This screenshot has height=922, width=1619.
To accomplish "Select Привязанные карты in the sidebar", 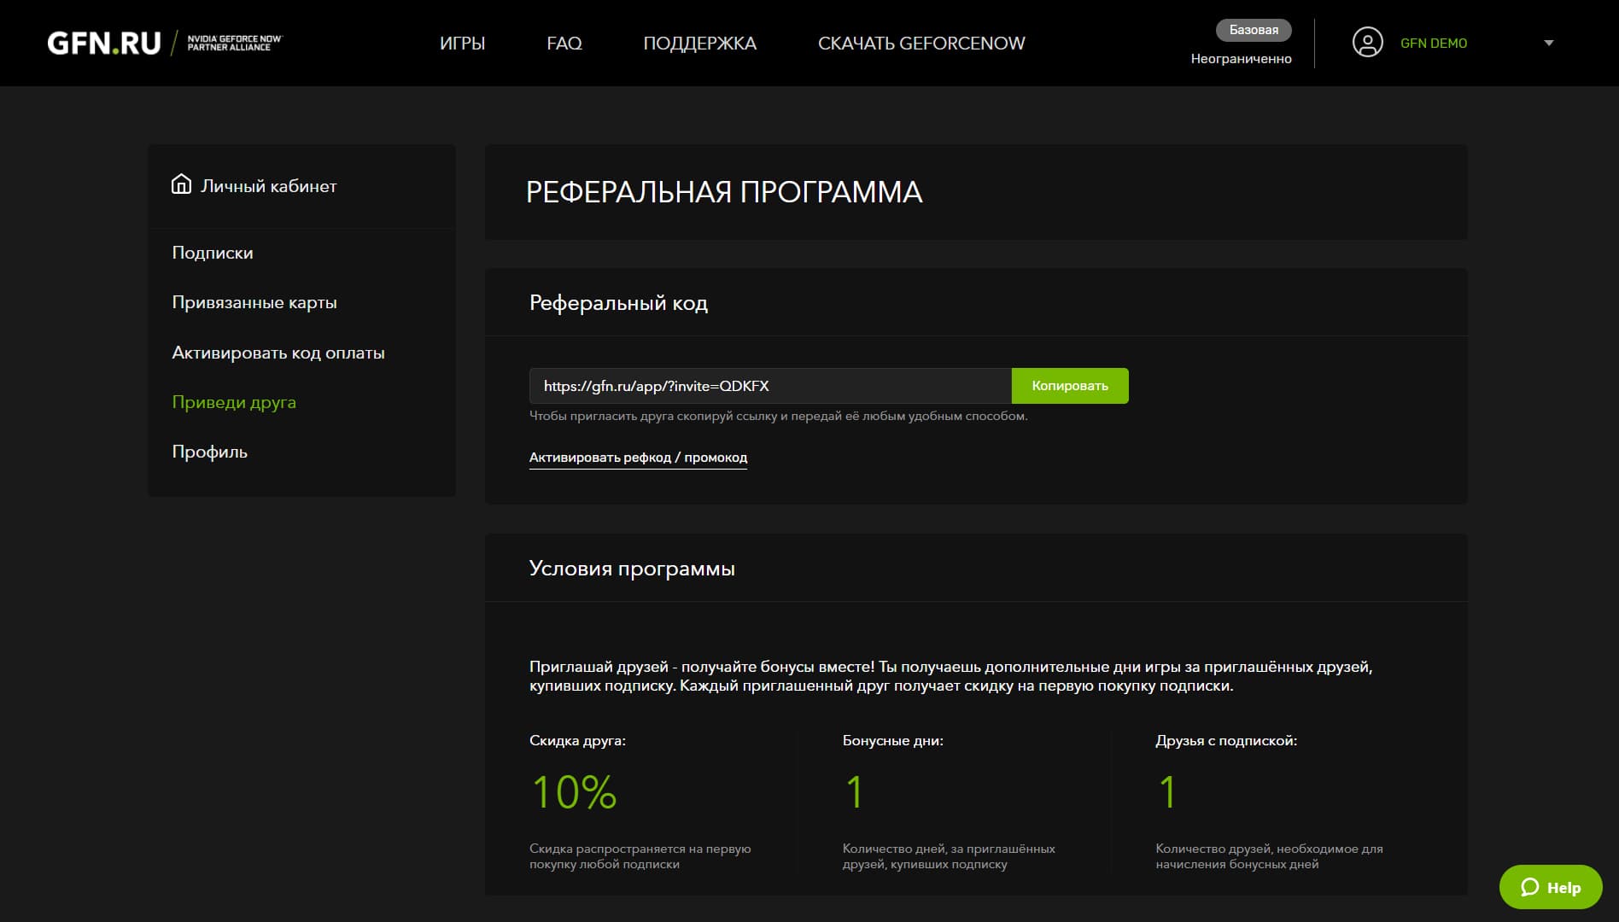I will point(254,302).
